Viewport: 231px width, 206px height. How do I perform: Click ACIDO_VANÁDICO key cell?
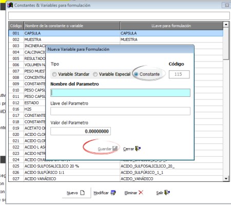[x=171, y=179]
